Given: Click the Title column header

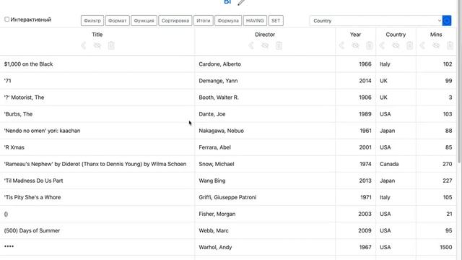Looking at the screenshot, I should click(97, 35).
